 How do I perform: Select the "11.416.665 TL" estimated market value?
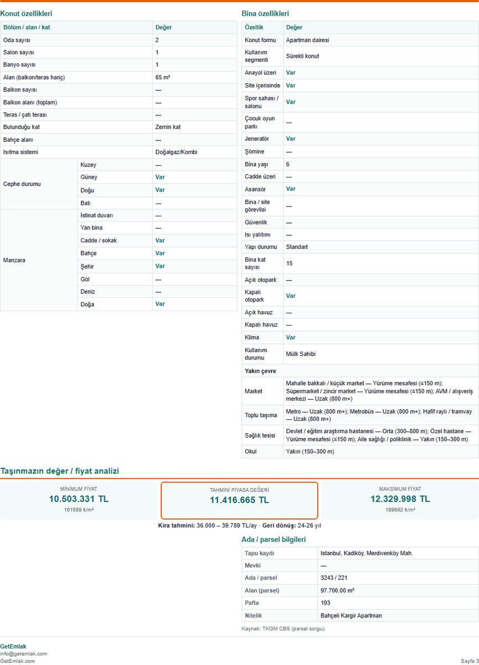[x=239, y=500]
